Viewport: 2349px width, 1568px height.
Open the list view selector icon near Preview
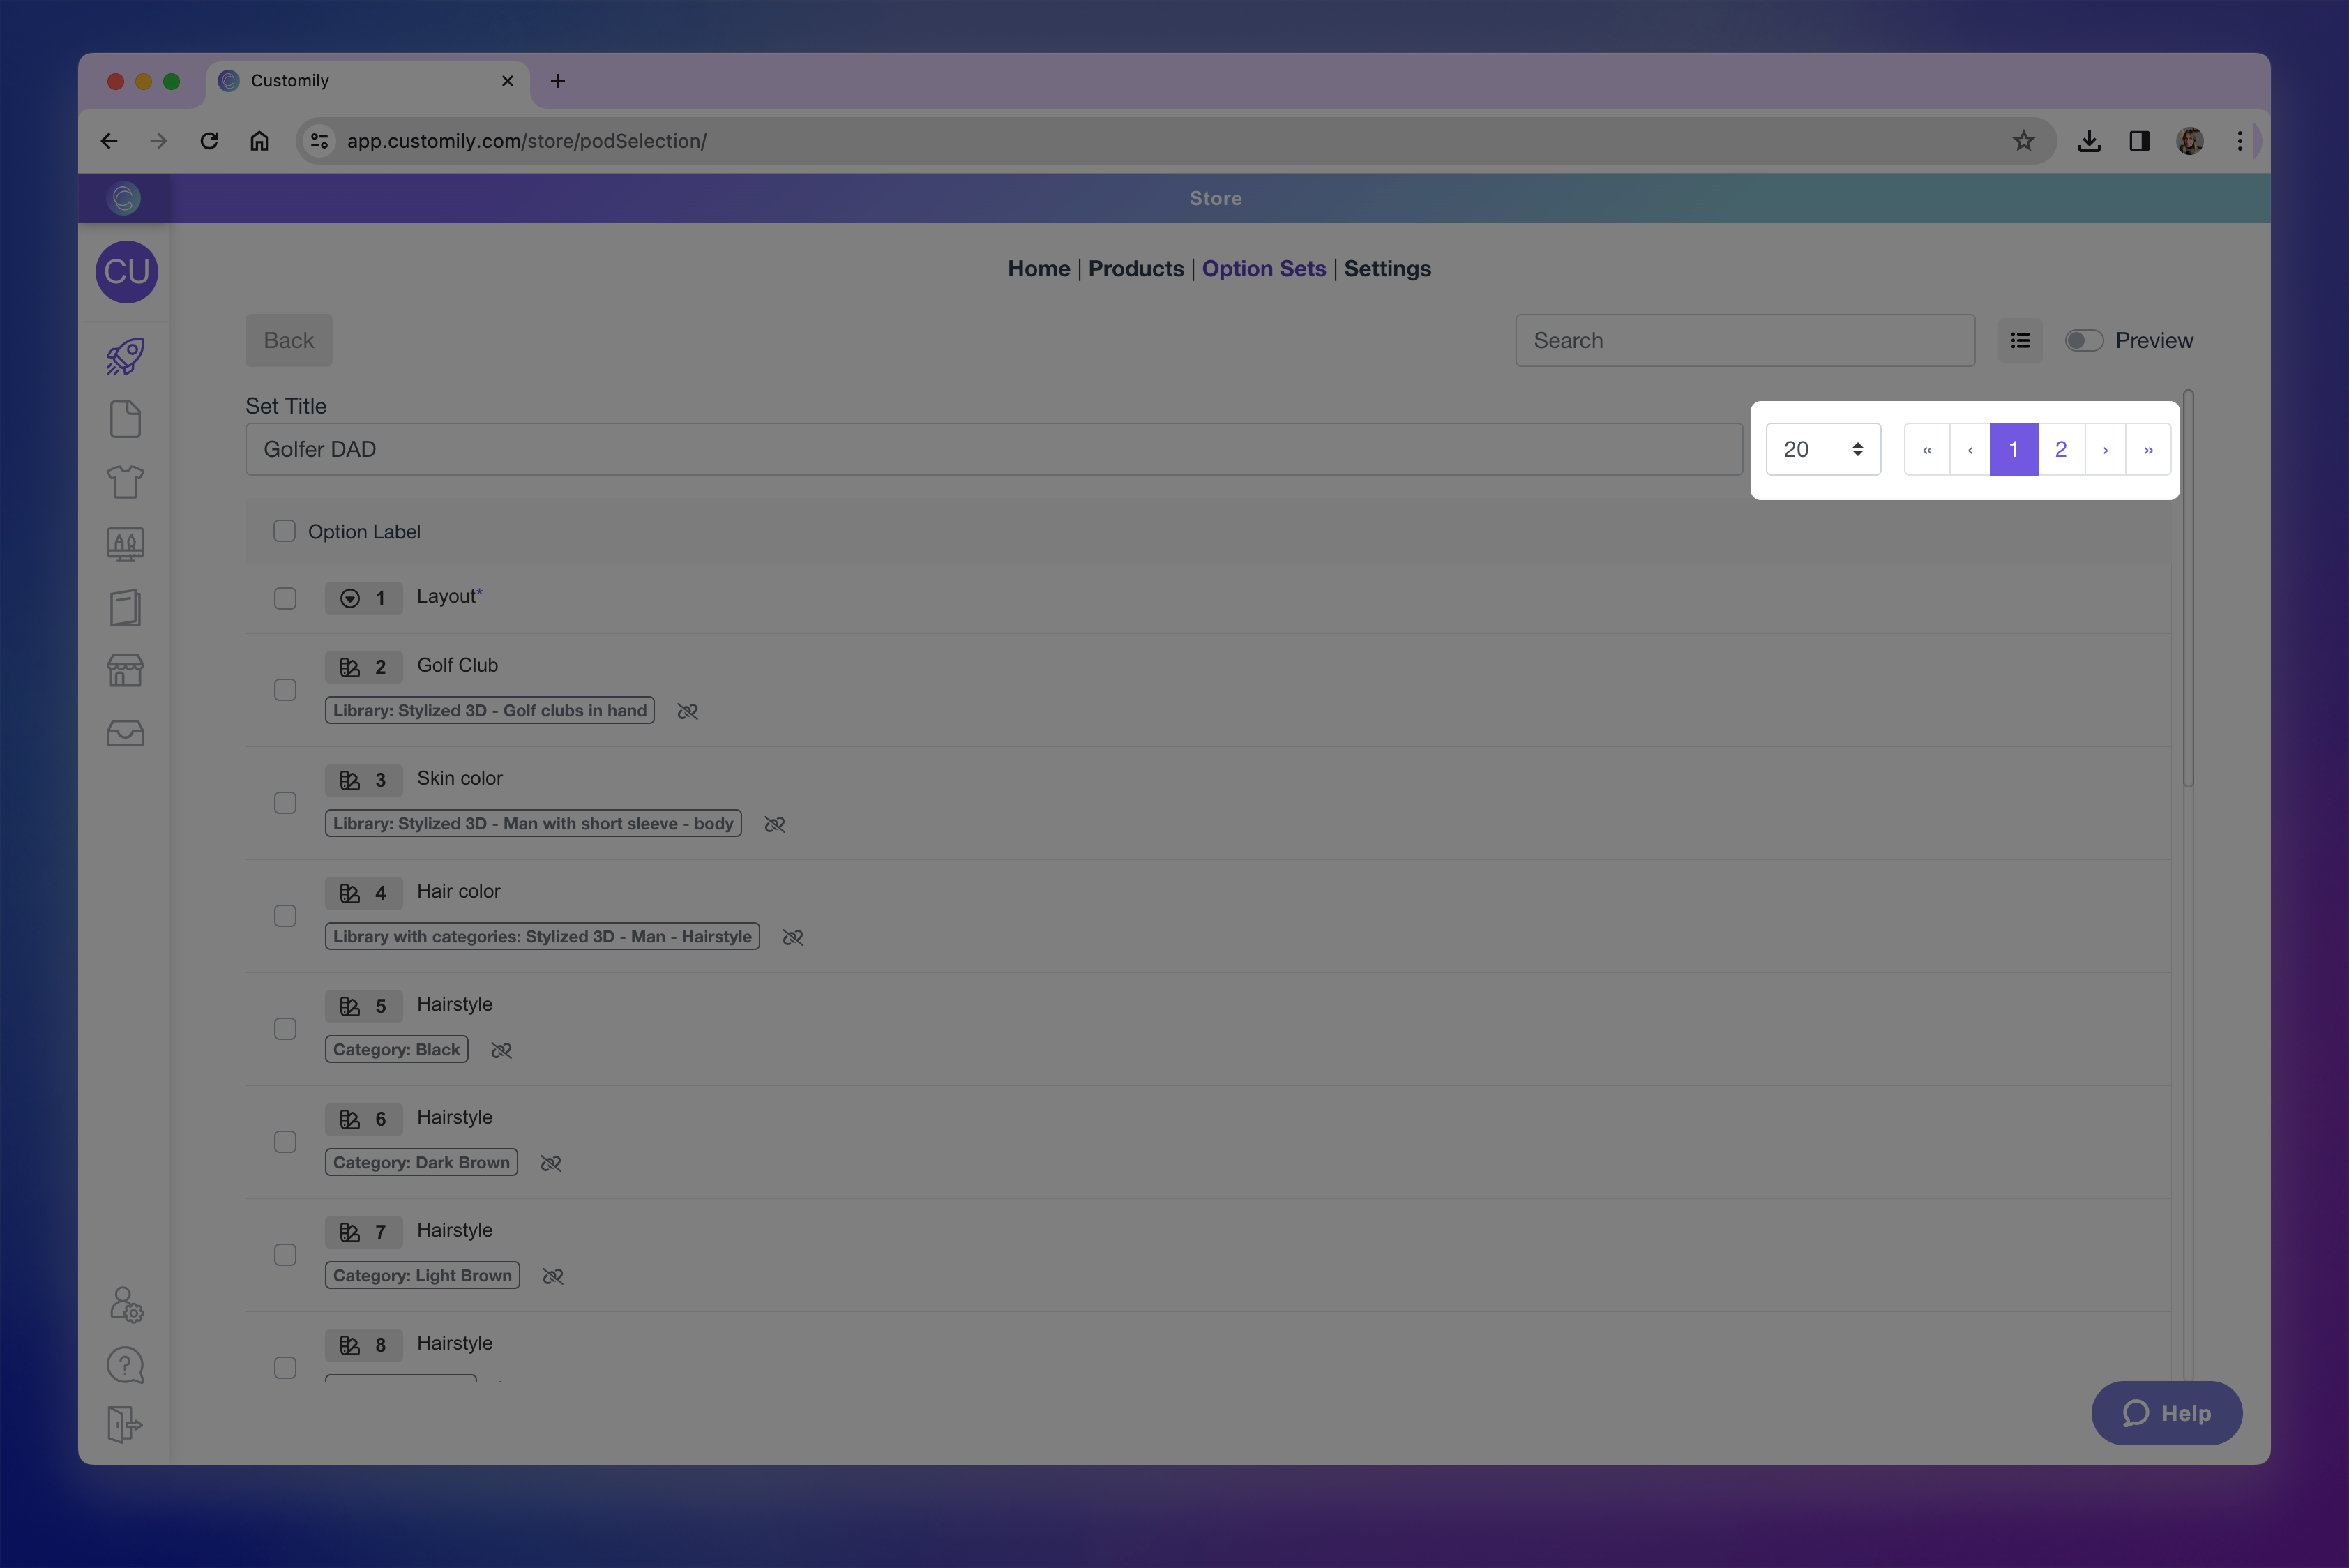[x=2020, y=340]
